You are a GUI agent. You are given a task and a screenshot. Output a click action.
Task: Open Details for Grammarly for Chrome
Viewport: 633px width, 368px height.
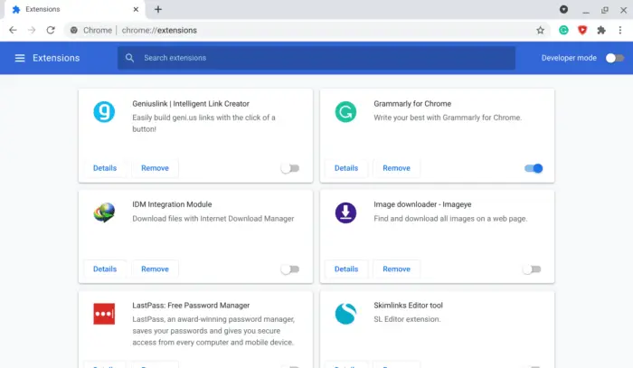346,168
